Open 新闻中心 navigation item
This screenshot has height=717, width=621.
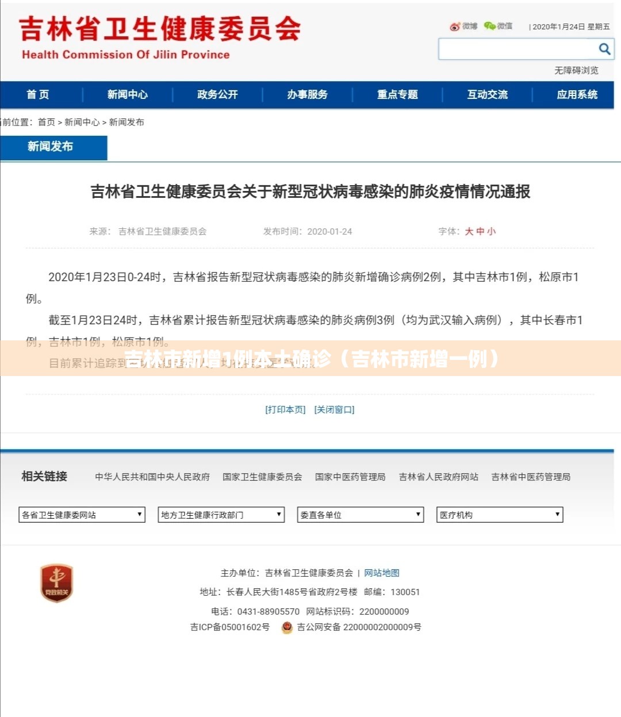click(x=128, y=94)
